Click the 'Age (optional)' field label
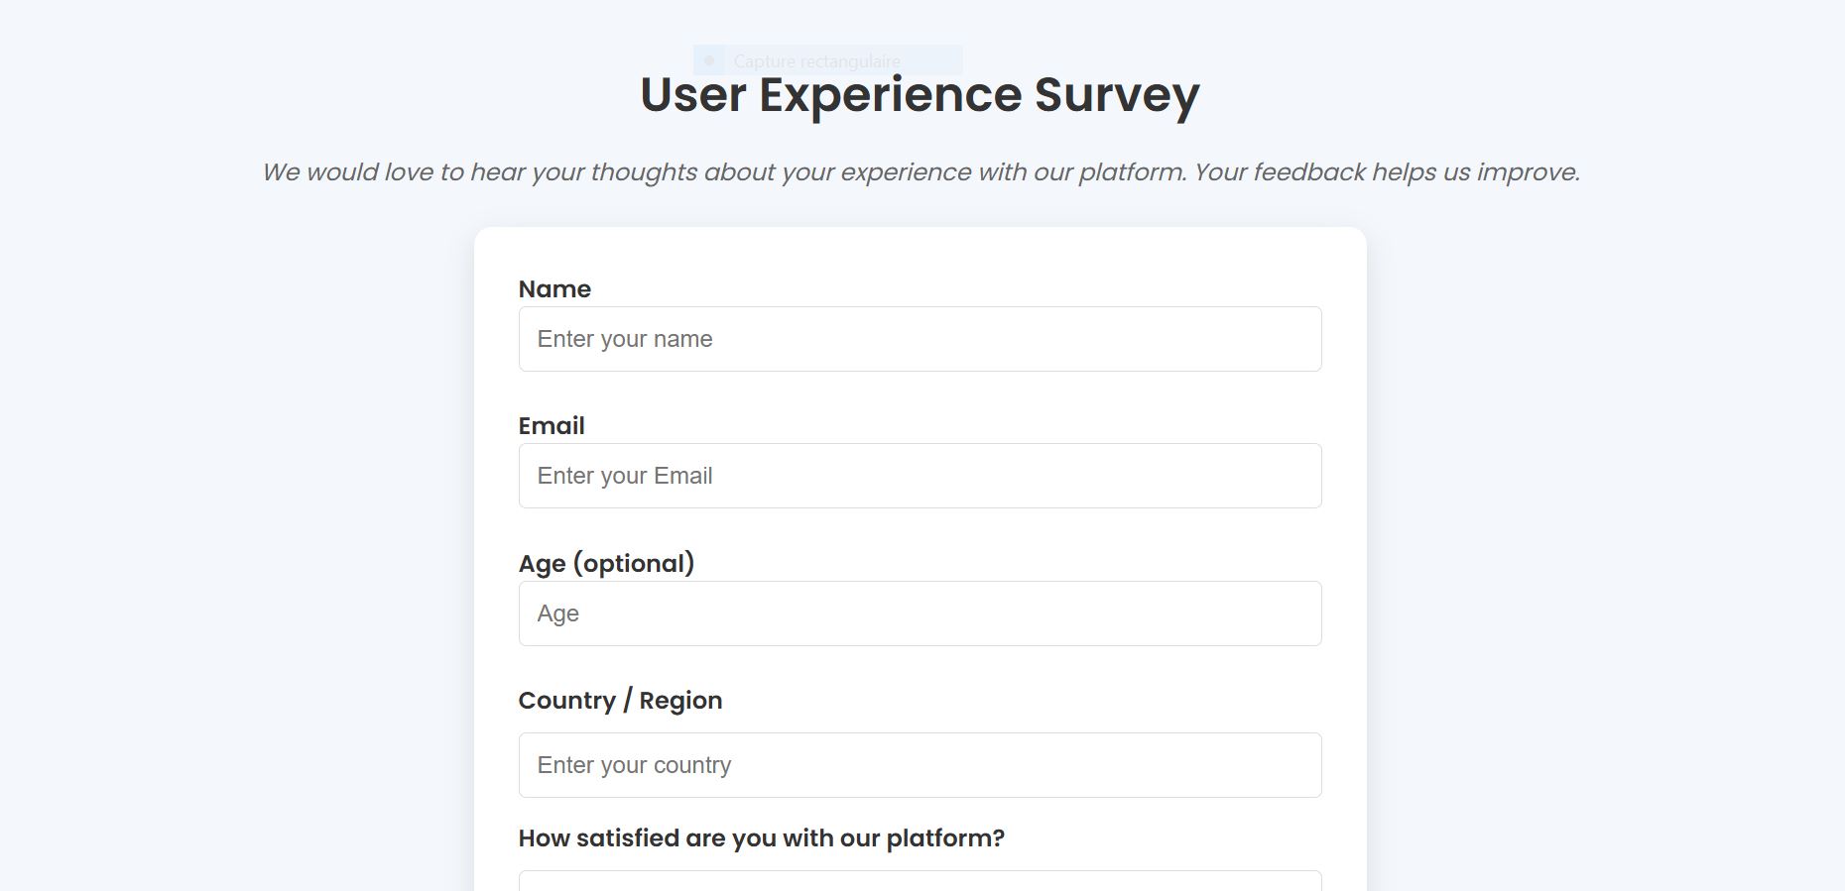 click(x=608, y=563)
